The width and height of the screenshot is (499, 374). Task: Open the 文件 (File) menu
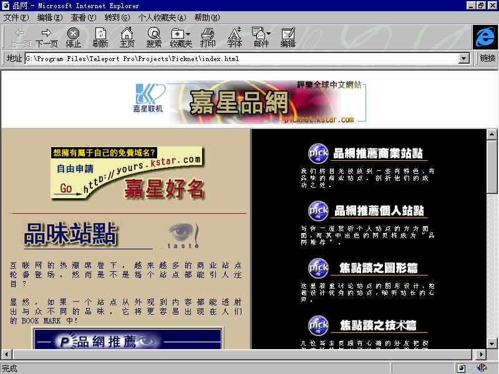tap(14, 17)
